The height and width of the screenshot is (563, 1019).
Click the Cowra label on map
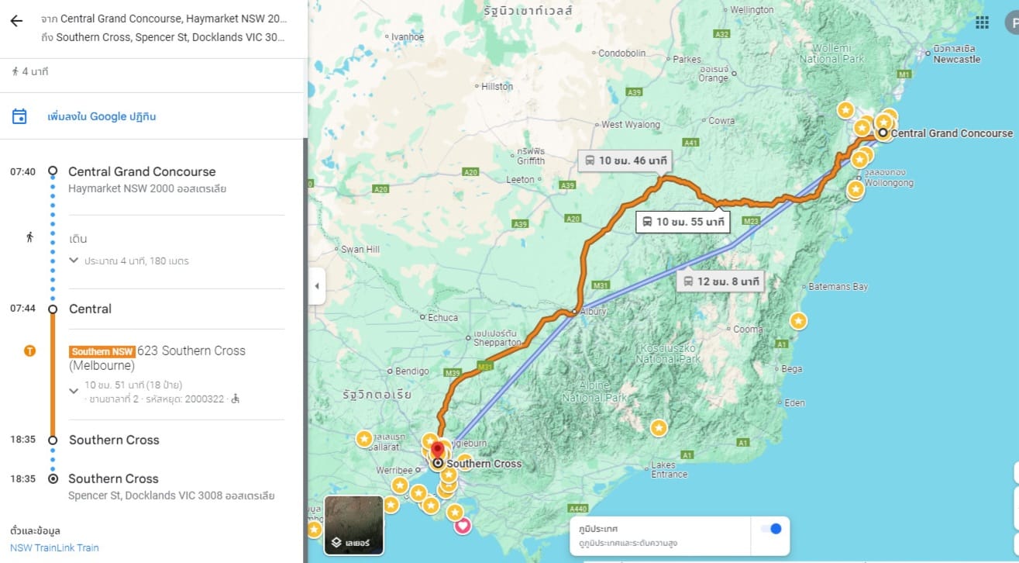point(721,121)
